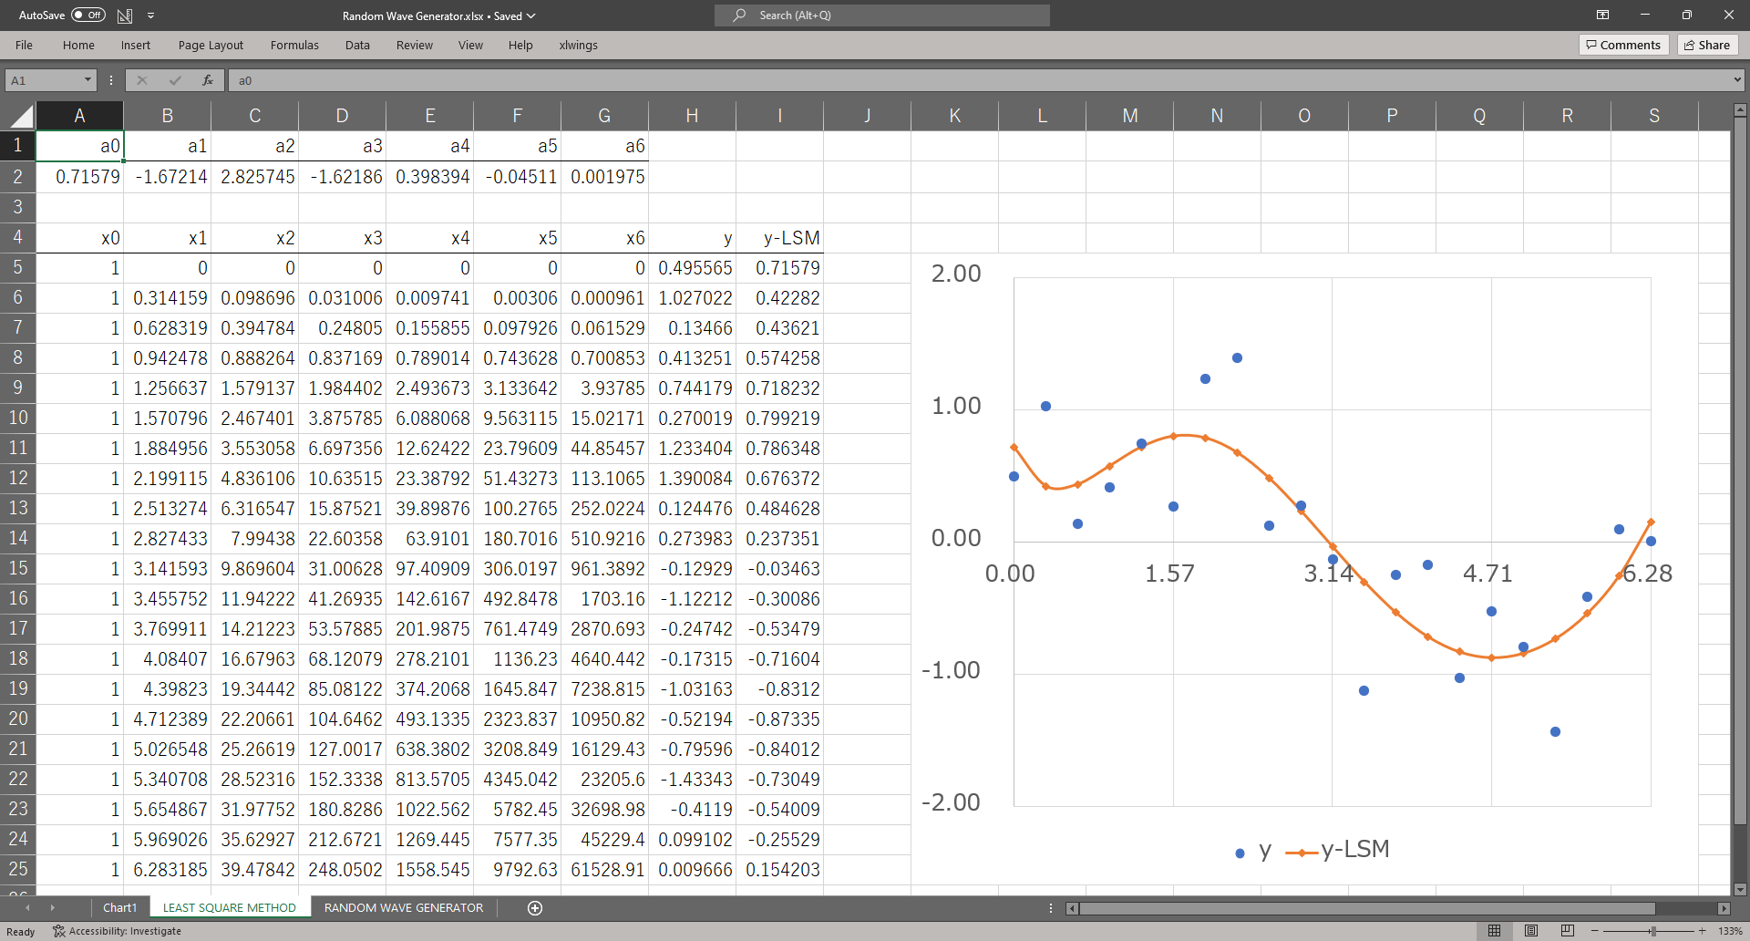Viewport: 1750px width, 941px height.
Task: Switch to the Insert ribbon tab
Action: click(x=135, y=45)
